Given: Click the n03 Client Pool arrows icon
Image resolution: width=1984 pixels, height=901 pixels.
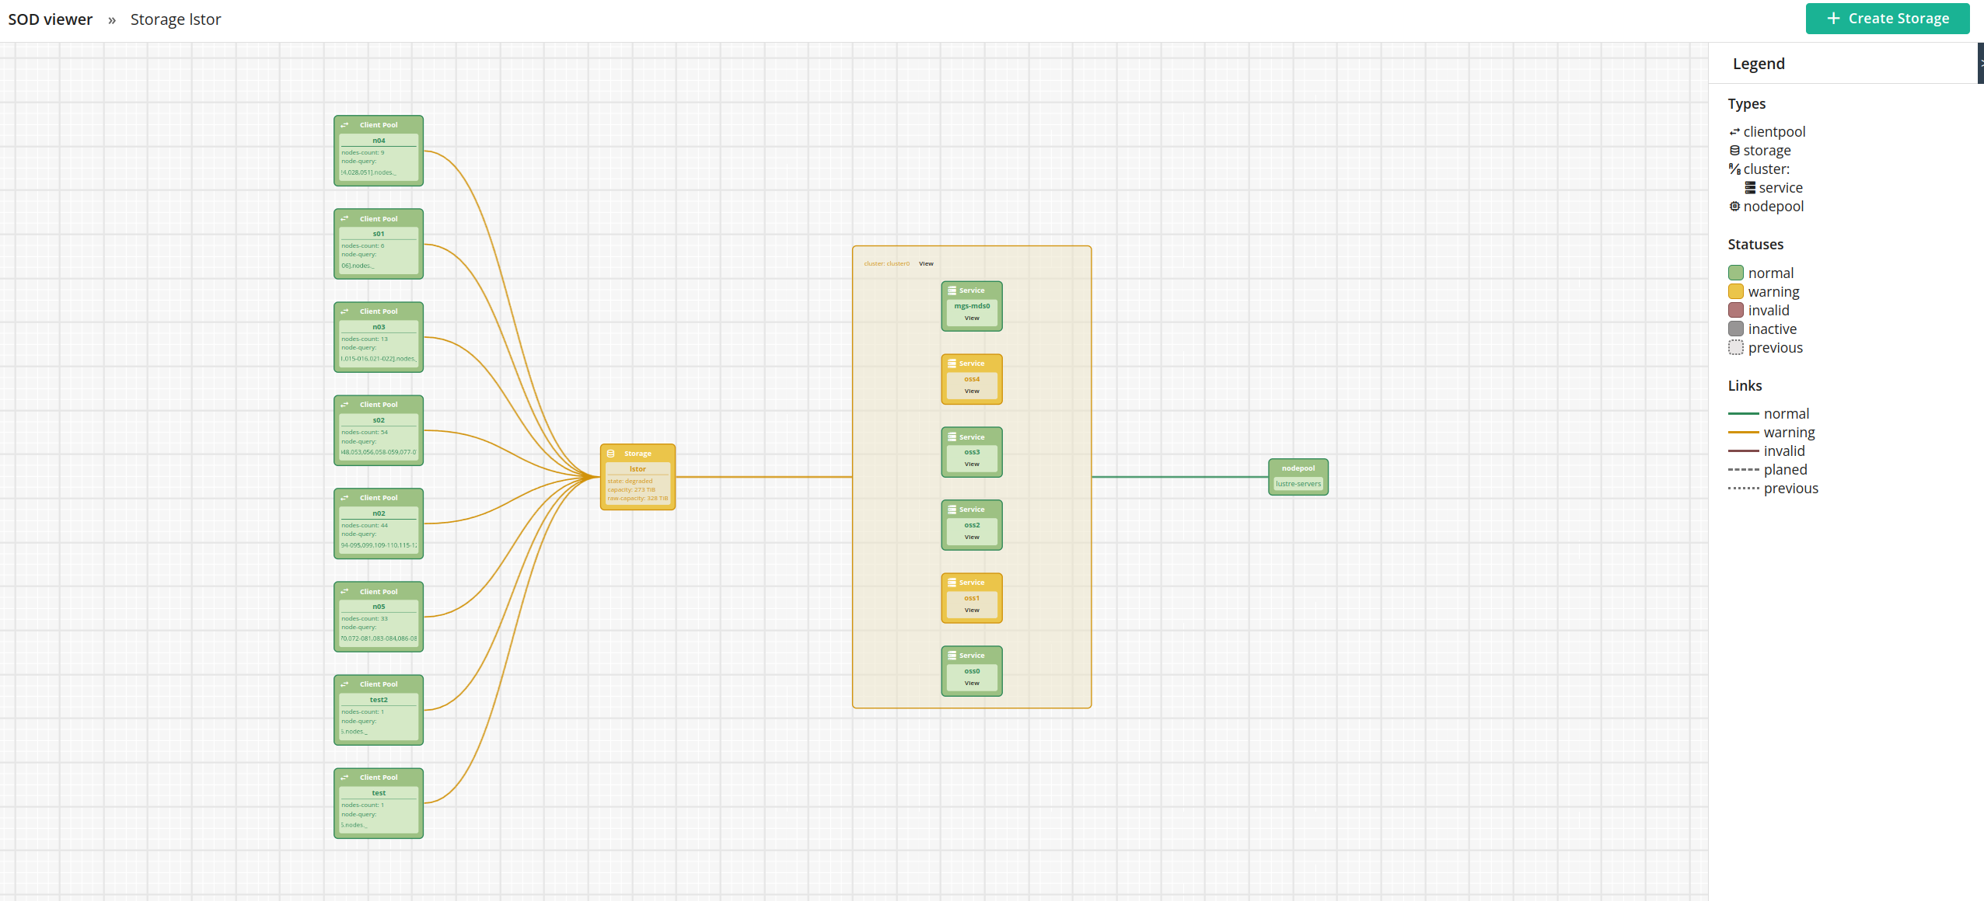Looking at the screenshot, I should (344, 311).
